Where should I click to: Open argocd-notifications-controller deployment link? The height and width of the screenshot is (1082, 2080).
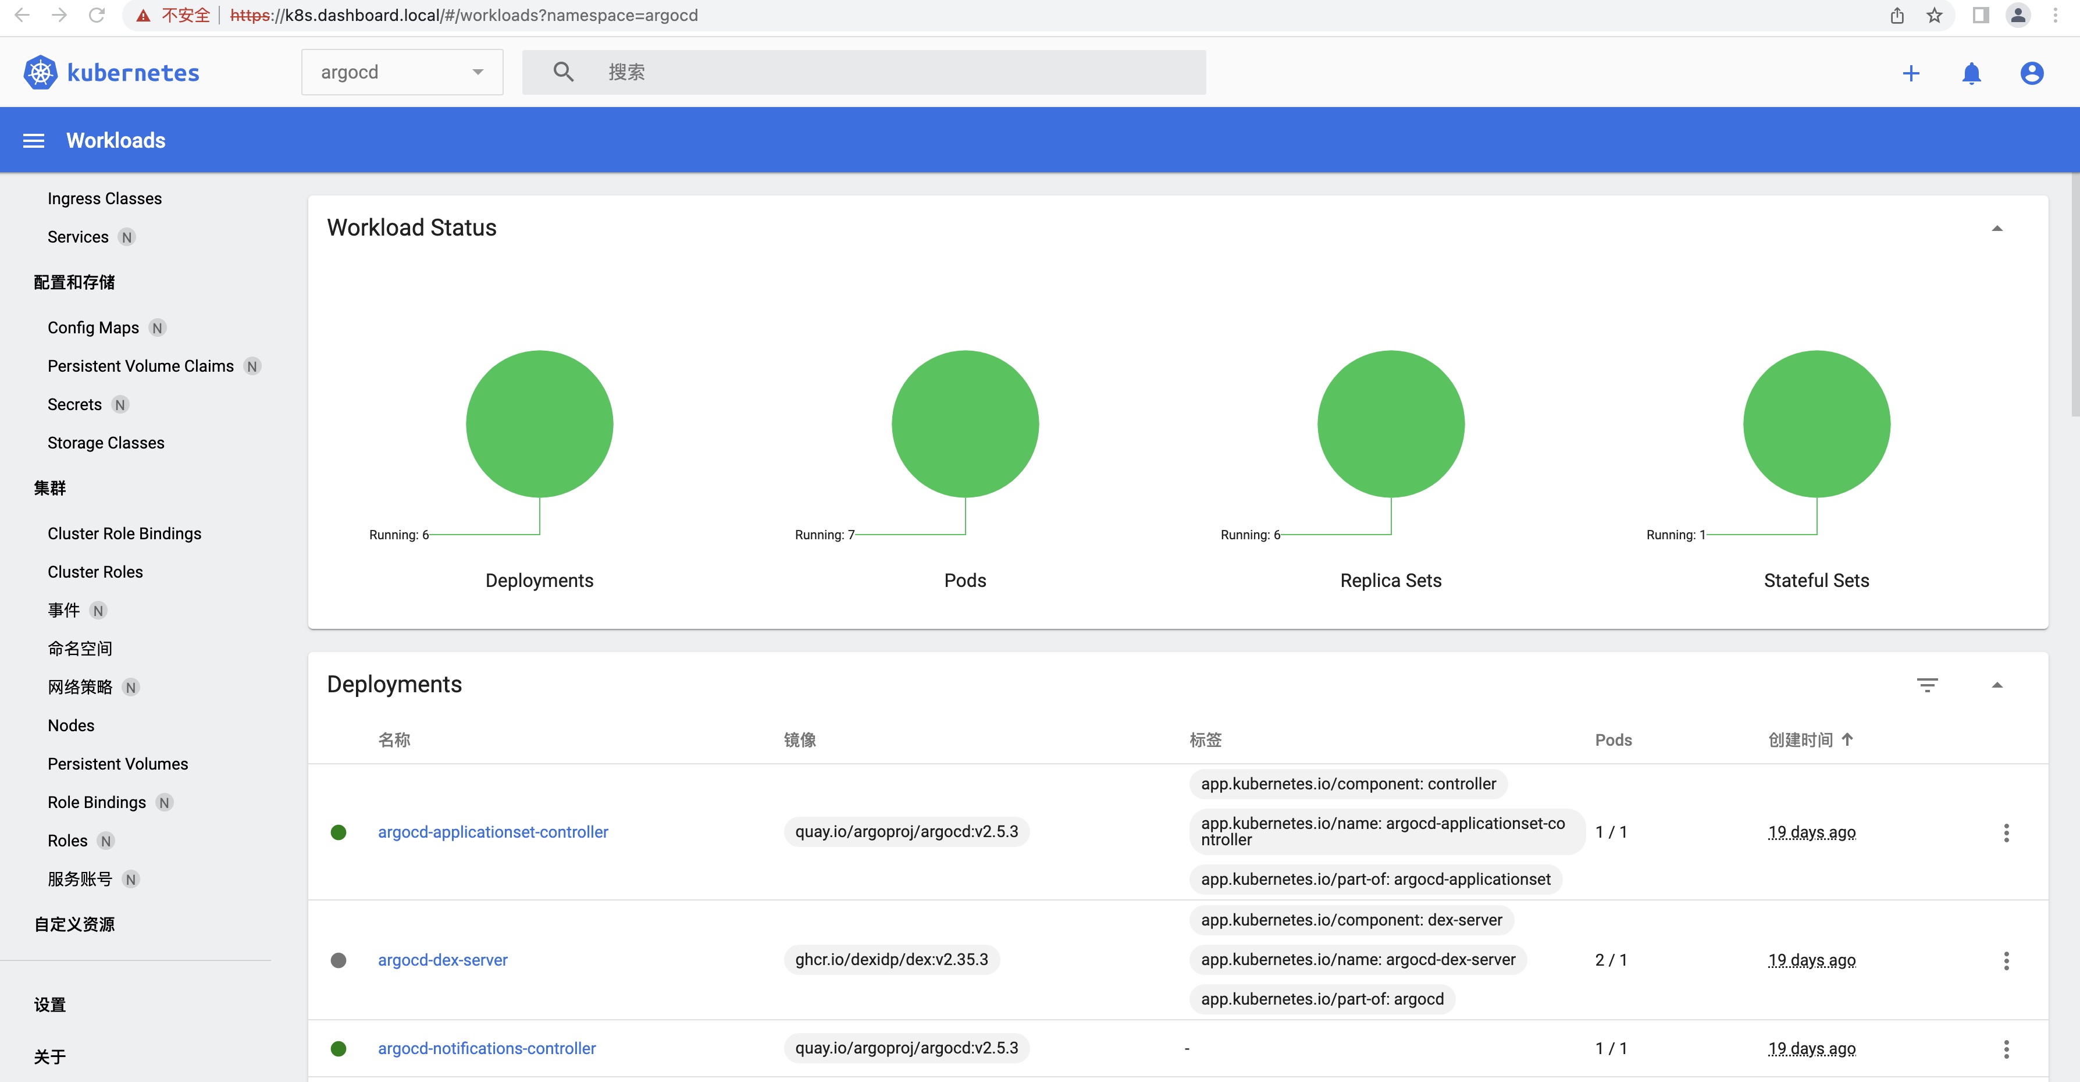point(487,1049)
